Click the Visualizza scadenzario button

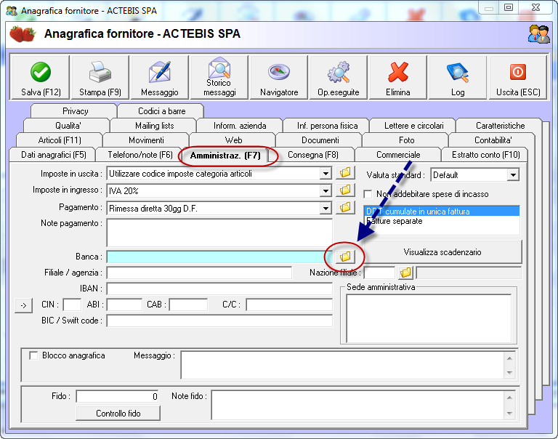coord(442,252)
